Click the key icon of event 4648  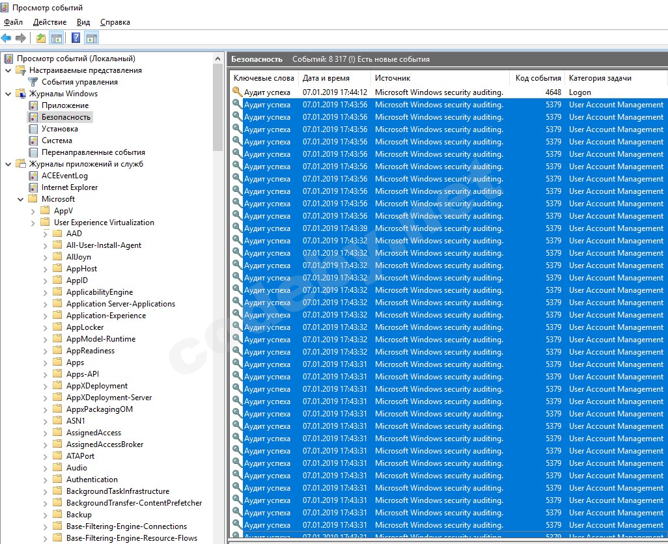(238, 92)
